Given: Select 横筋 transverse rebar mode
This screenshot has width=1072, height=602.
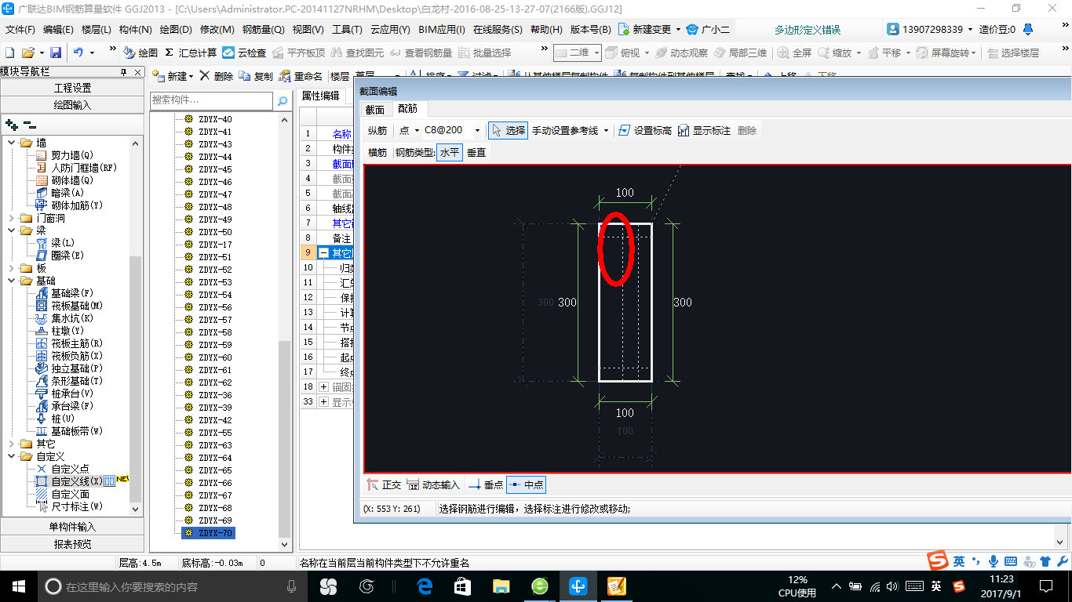Looking at the screenshot, I should 377,152.
